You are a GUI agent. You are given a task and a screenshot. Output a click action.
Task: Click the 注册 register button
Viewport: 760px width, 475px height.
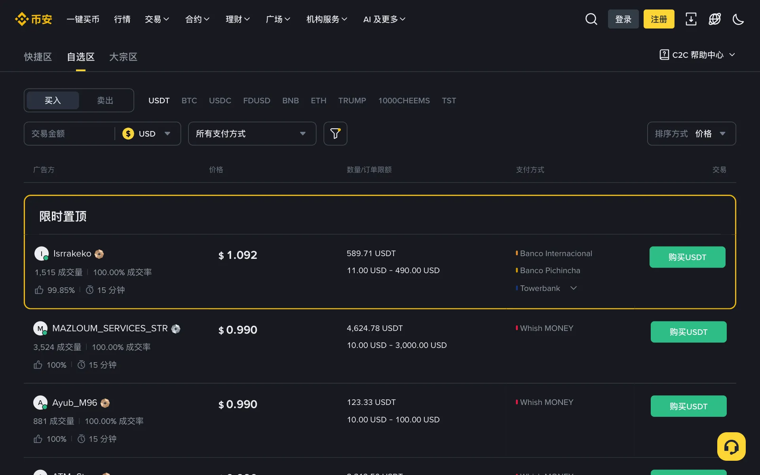point(659,19)
